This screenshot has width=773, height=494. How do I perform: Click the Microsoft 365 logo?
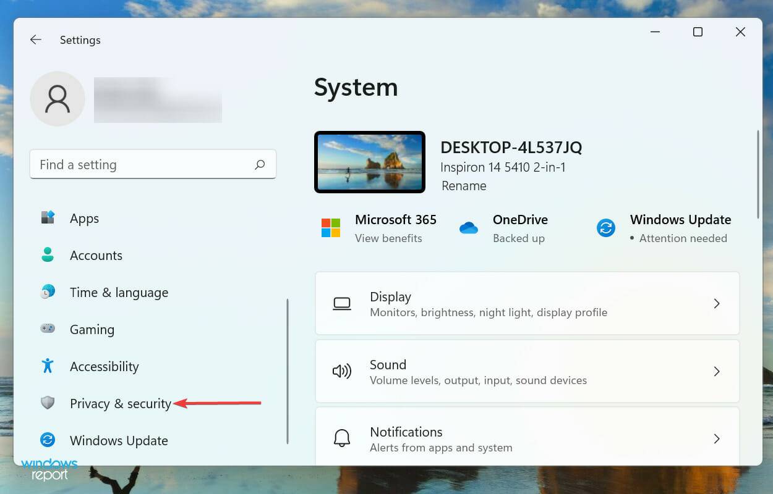(331, 227)
